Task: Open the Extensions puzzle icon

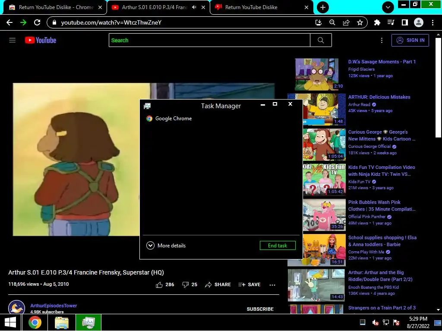Action: pyautogui.click(x=377, y=22)
